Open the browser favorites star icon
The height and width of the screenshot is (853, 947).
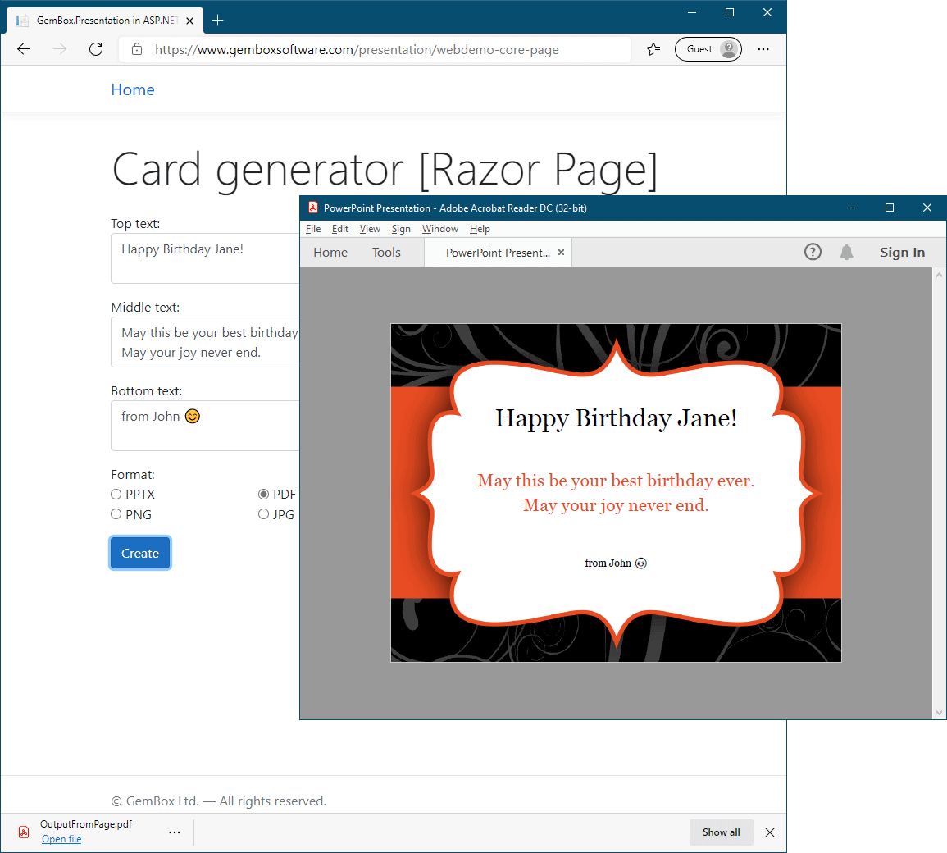[x=653, y=49]
